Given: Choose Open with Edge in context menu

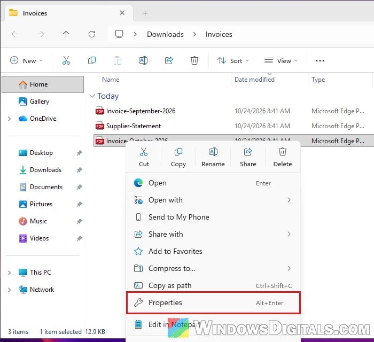Looking at the screenshot, I should [213, 183].
